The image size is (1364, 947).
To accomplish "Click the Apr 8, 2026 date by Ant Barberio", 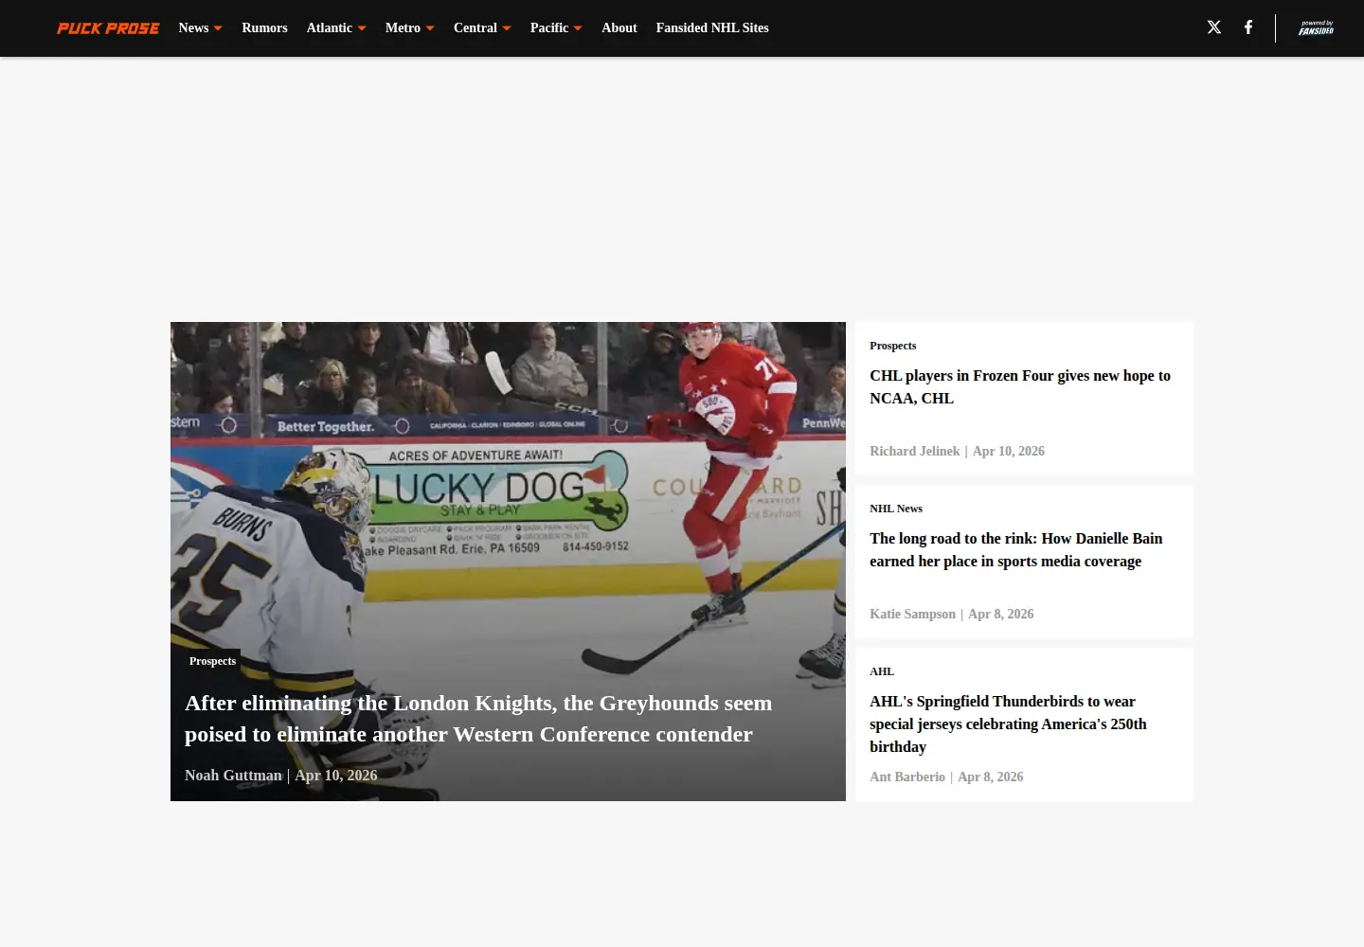I will (991, 777).
